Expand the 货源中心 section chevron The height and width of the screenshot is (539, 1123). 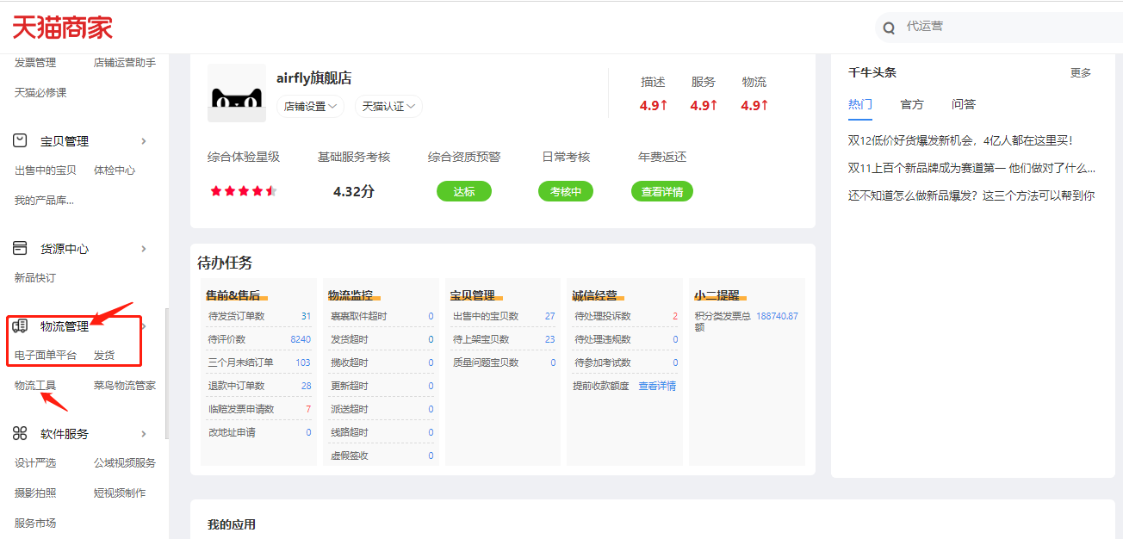click(144, 249)
